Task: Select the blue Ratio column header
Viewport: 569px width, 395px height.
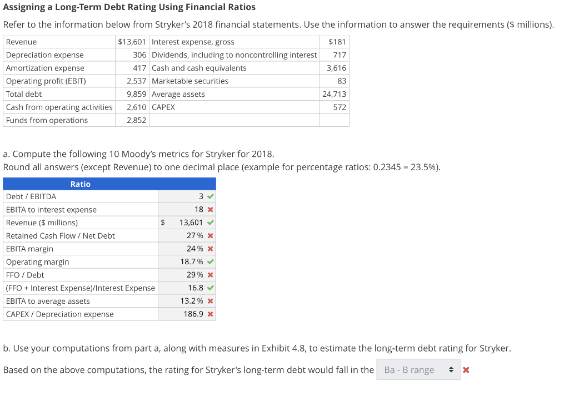Action: point(81,184)
